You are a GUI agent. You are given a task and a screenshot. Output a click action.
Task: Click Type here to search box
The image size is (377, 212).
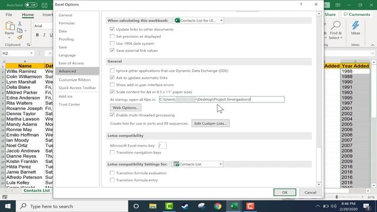tap(72, 206)
